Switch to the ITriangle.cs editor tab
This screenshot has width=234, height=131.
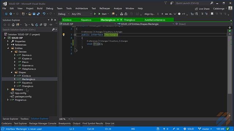tap(129, 20)
